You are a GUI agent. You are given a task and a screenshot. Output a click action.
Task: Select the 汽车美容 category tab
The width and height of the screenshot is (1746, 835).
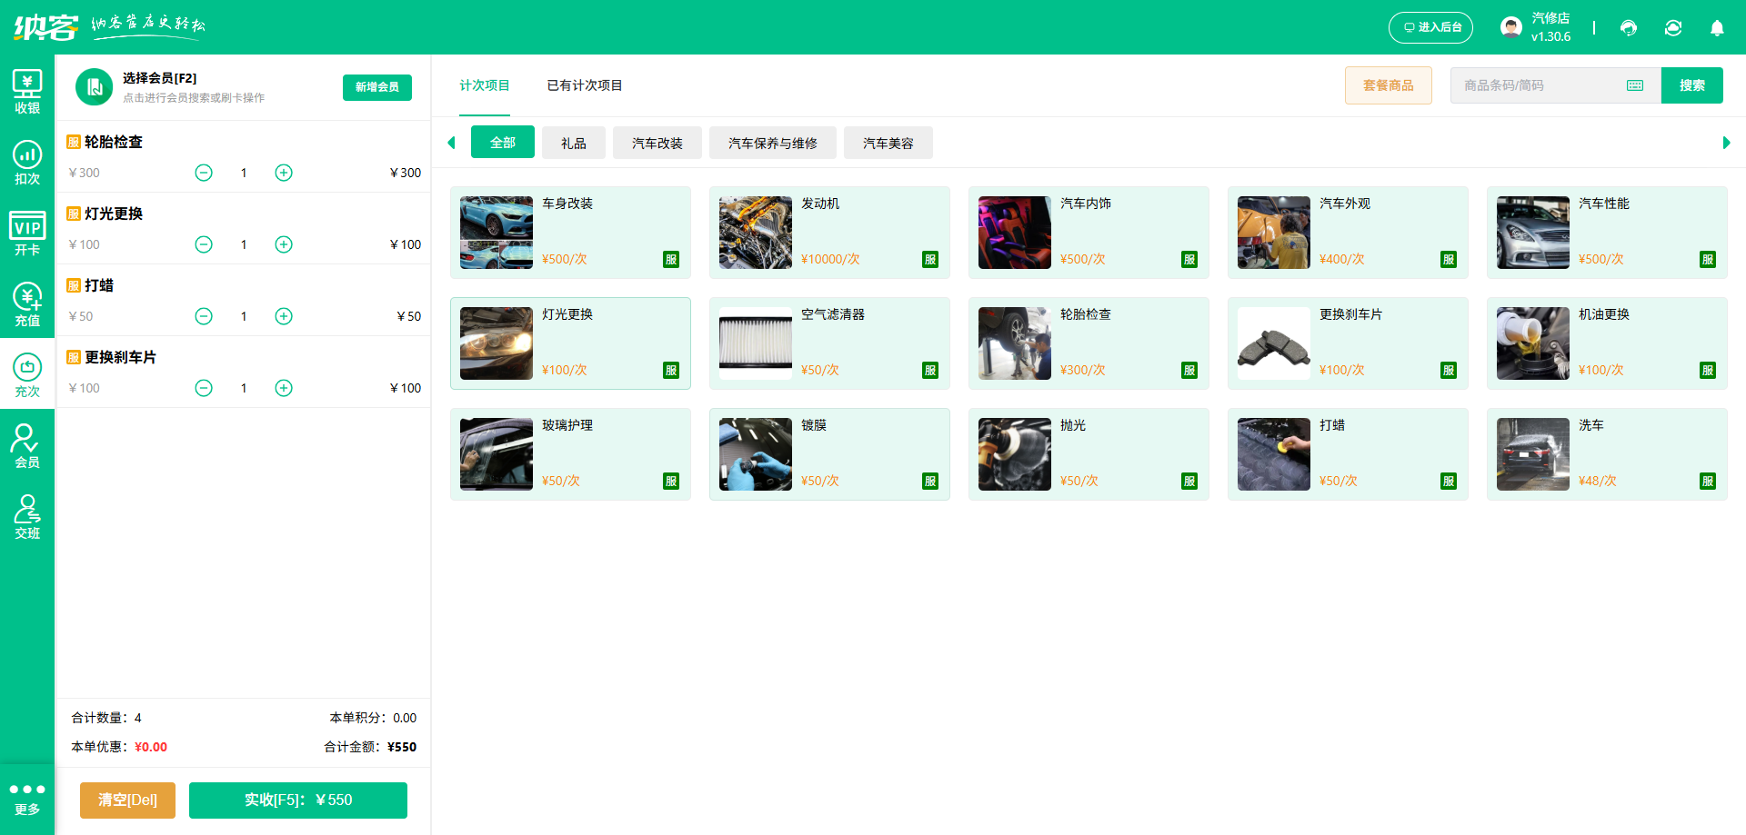tap(888, 144)
